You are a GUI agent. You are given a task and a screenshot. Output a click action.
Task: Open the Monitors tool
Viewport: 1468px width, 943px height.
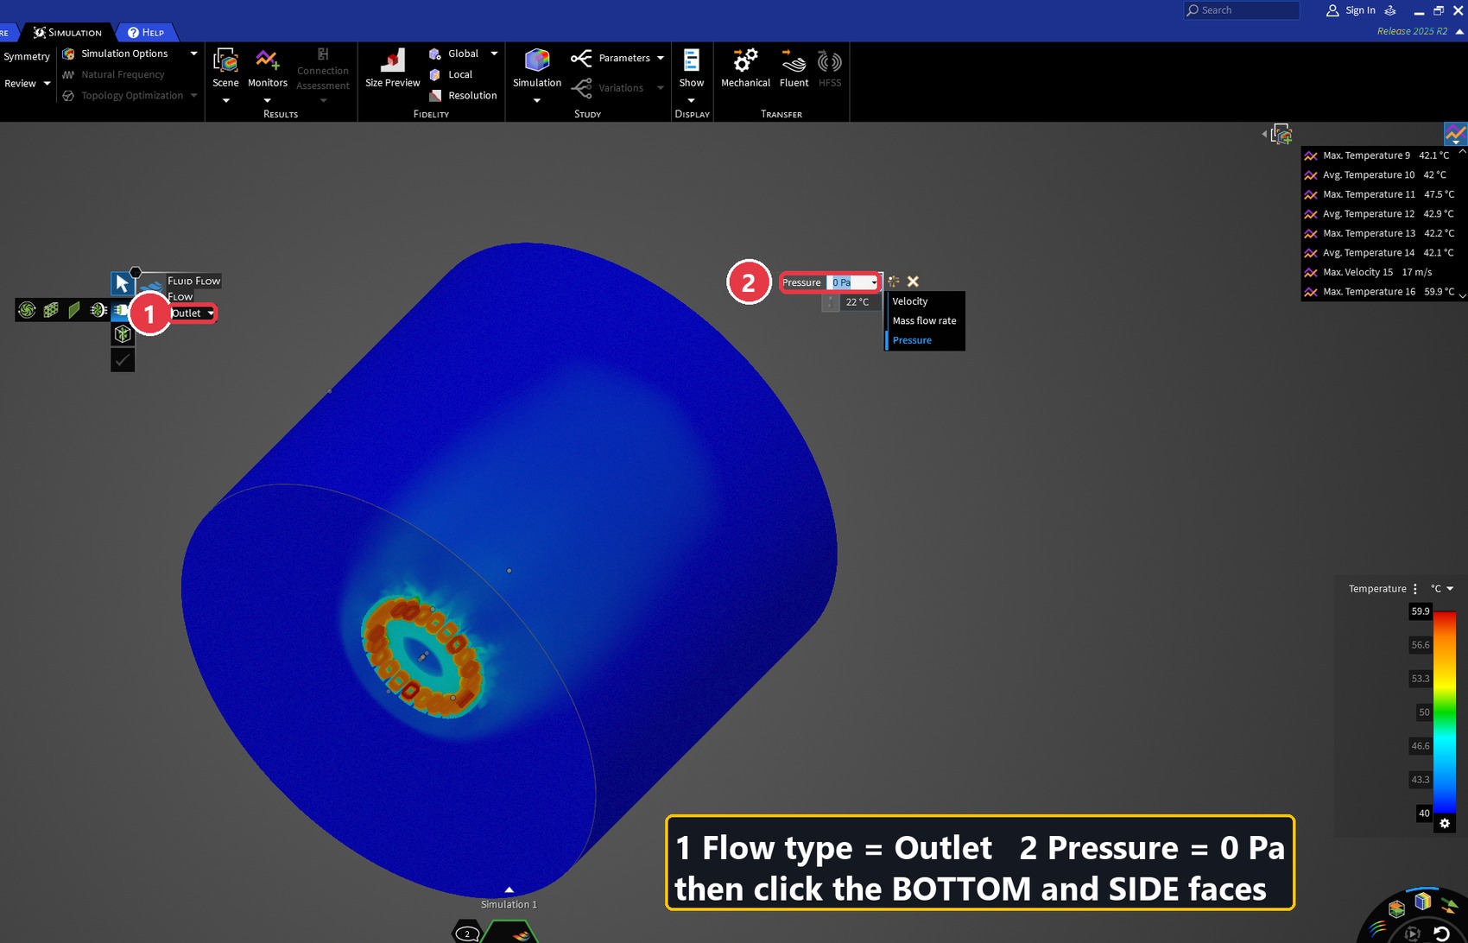click(267, 68)
